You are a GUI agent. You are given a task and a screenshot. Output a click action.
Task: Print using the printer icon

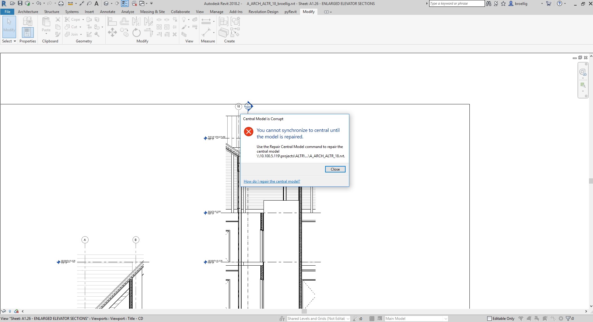[x=61, y=3]
